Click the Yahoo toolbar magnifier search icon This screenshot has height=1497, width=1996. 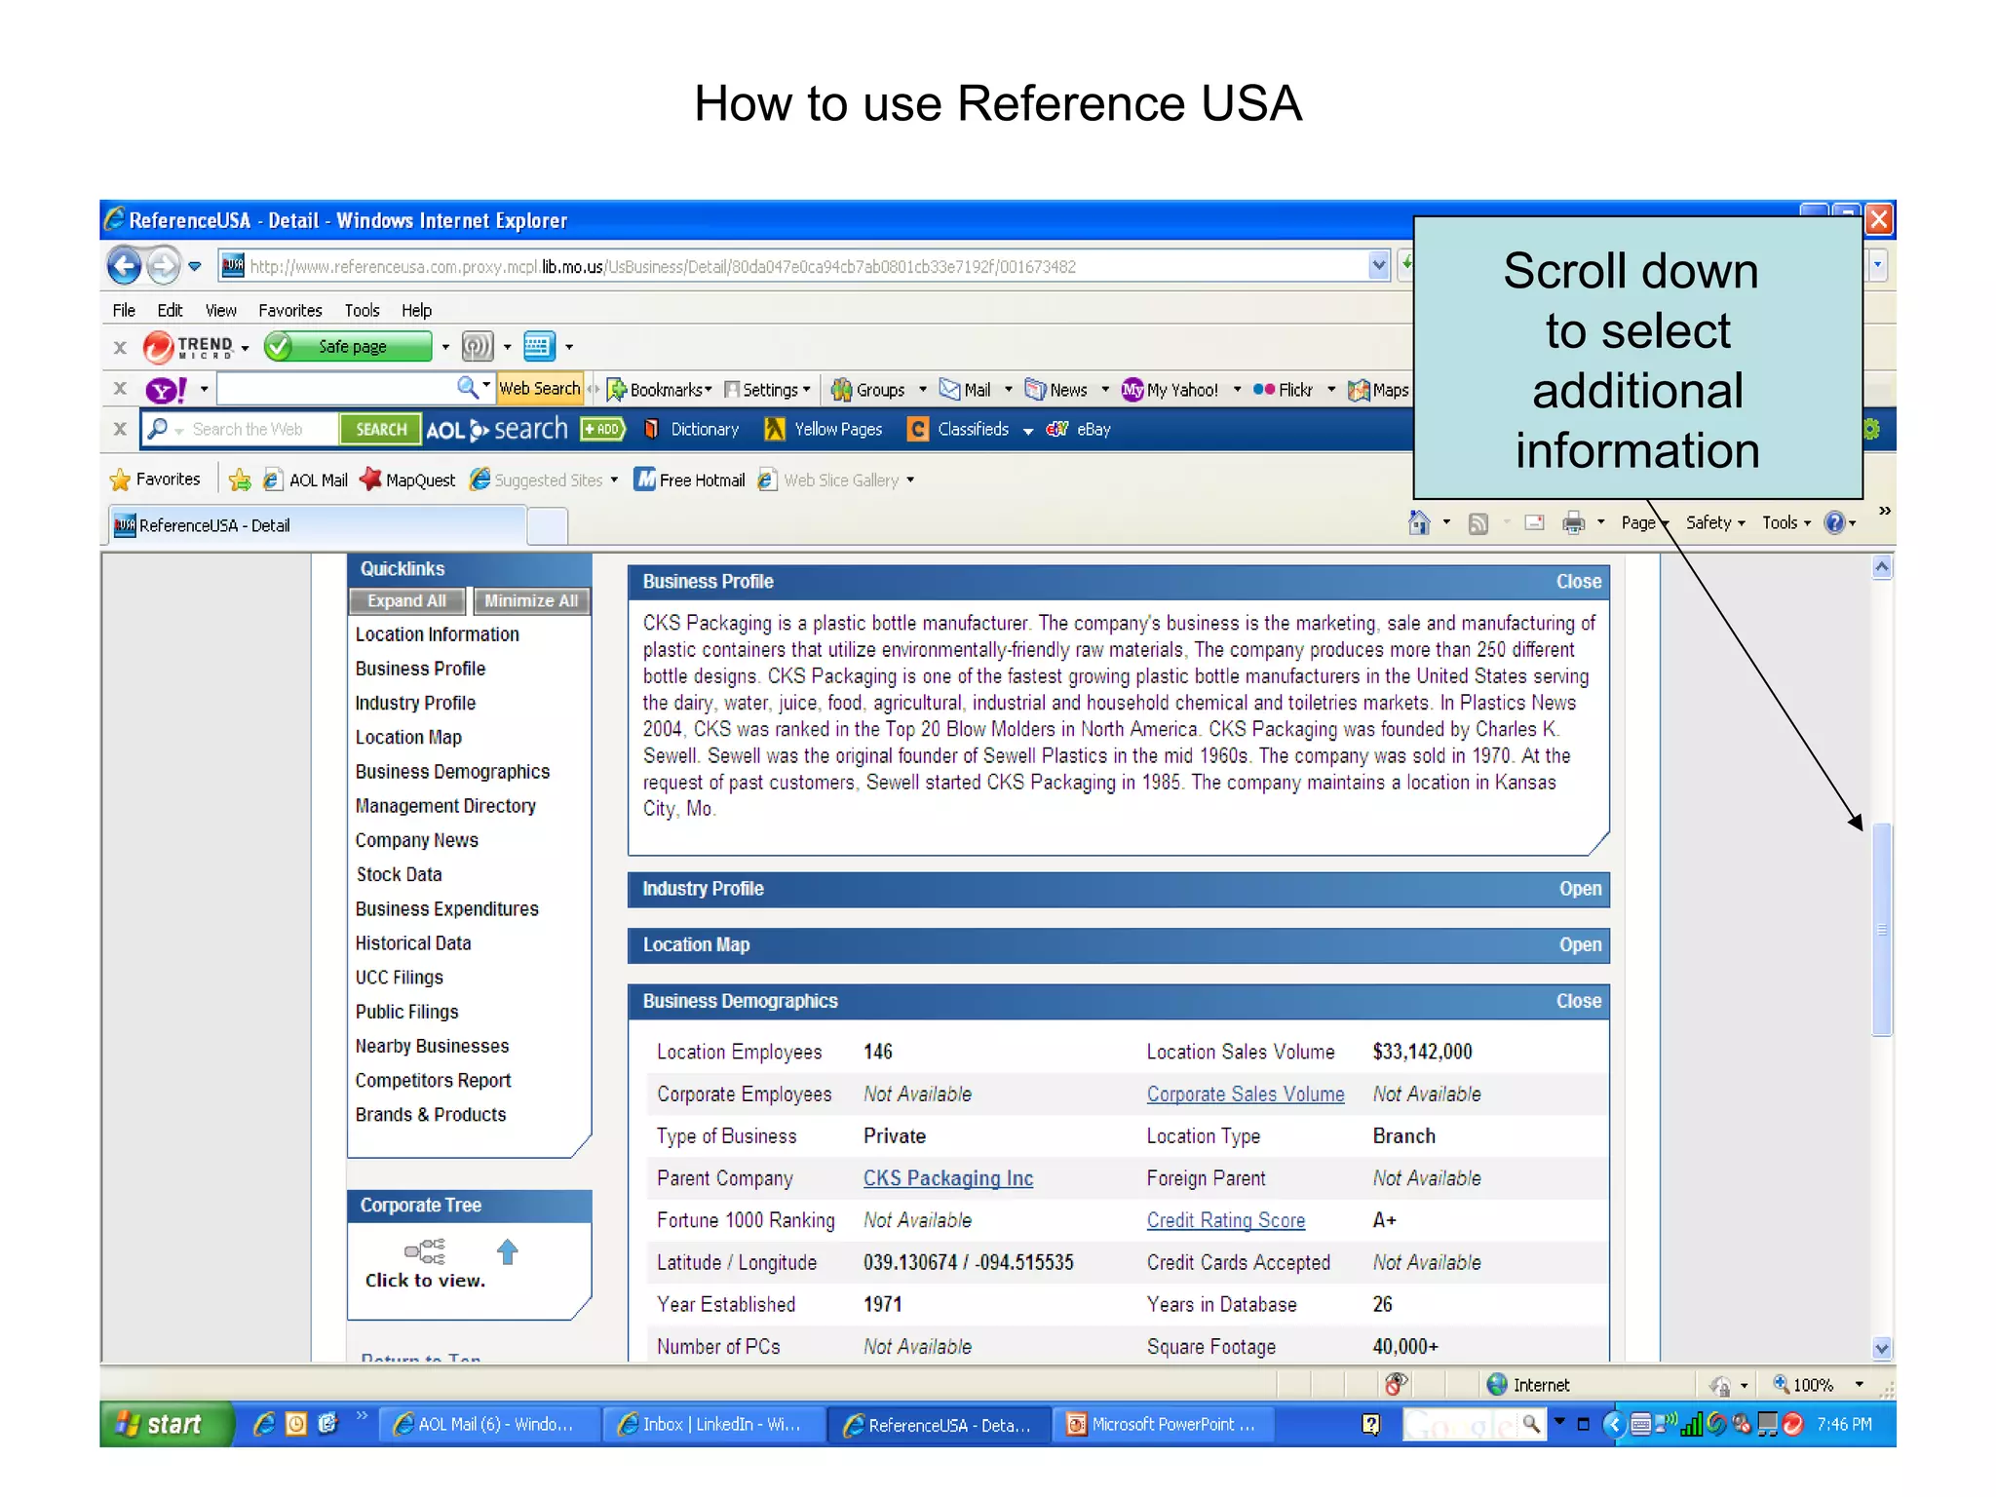pos(468,388)
